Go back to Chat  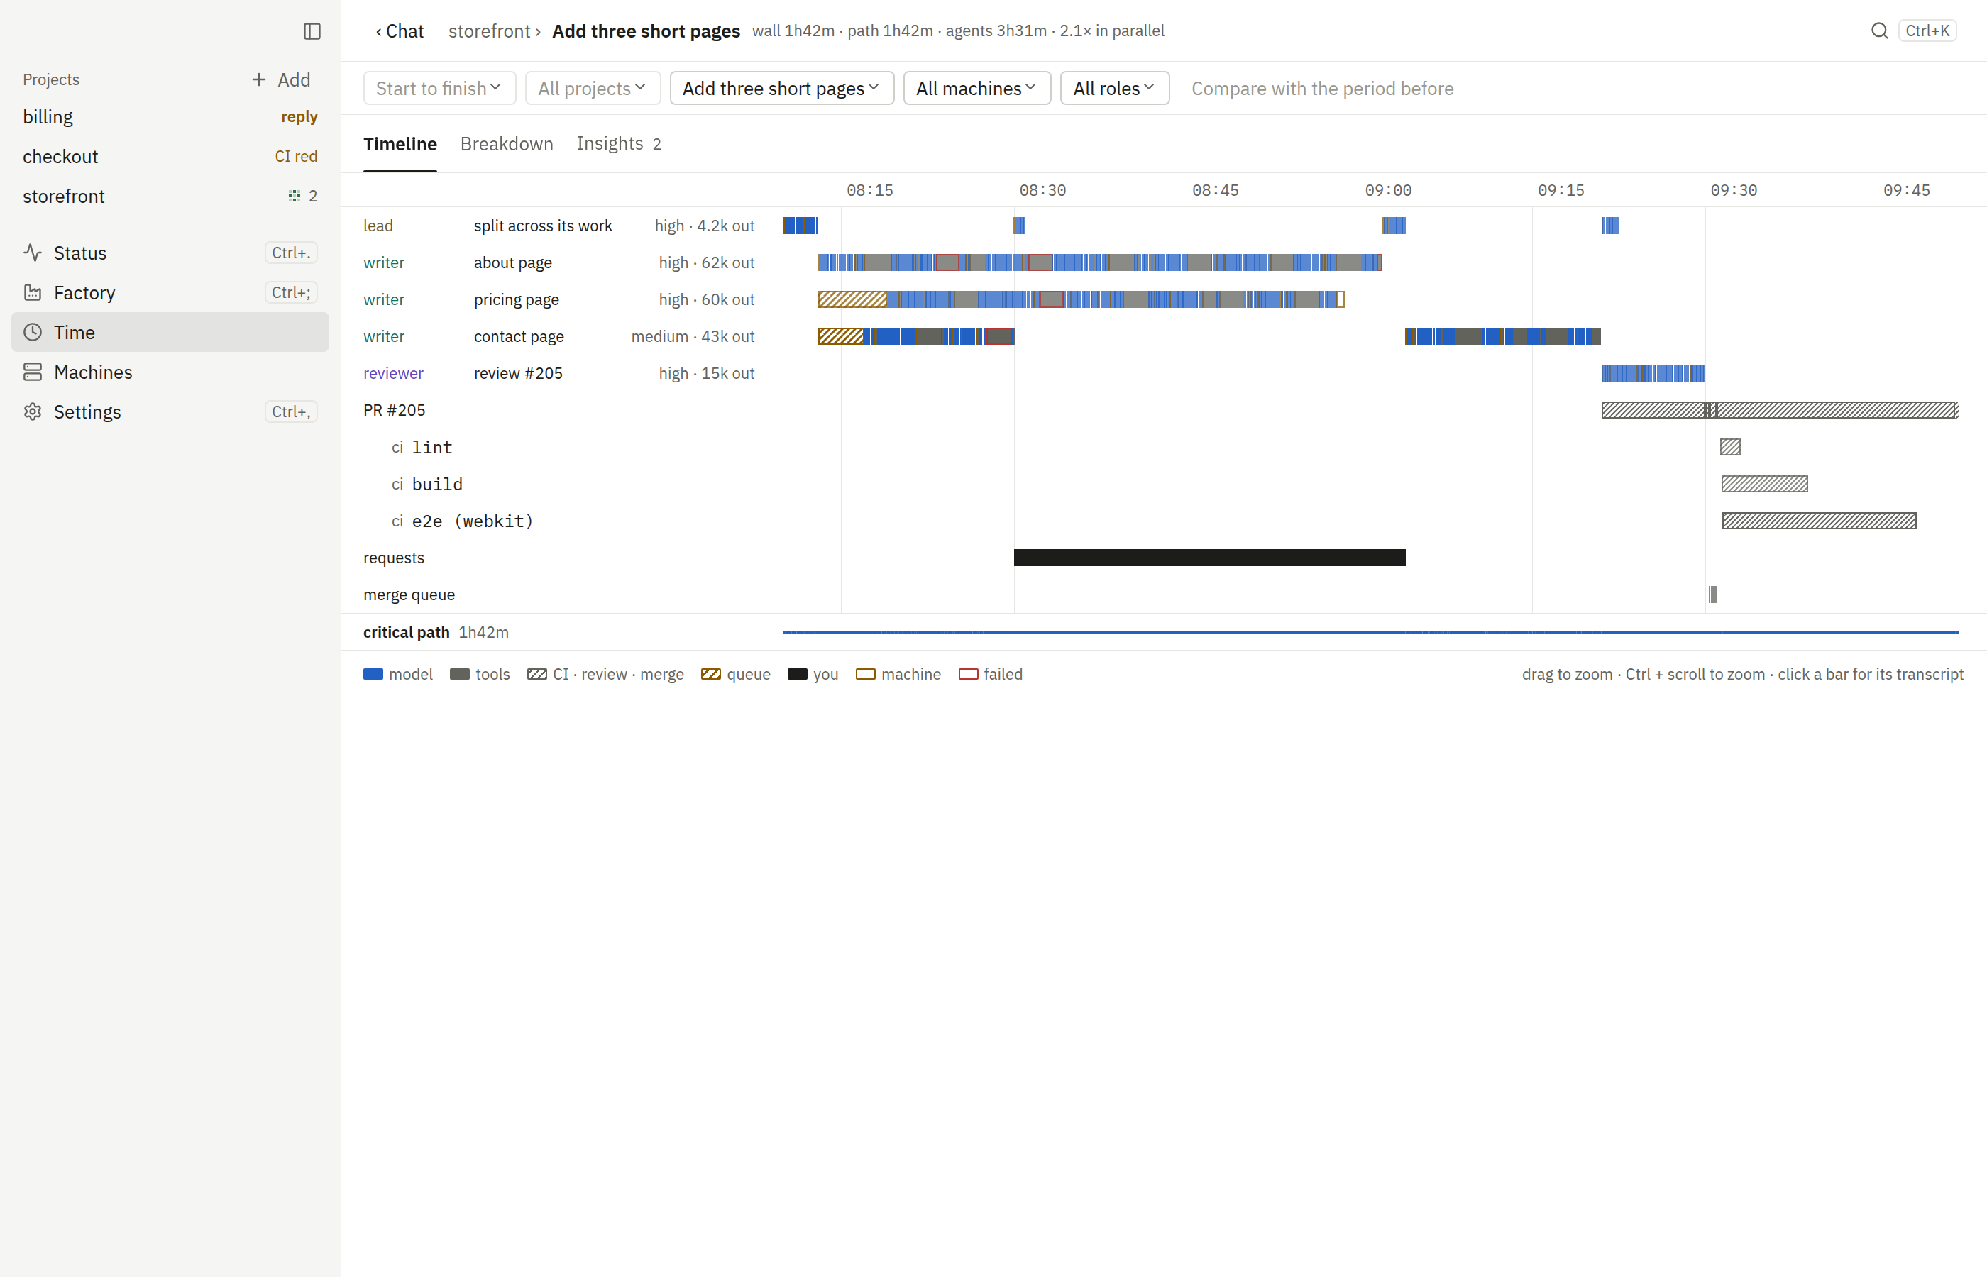(x=399, y=31)
